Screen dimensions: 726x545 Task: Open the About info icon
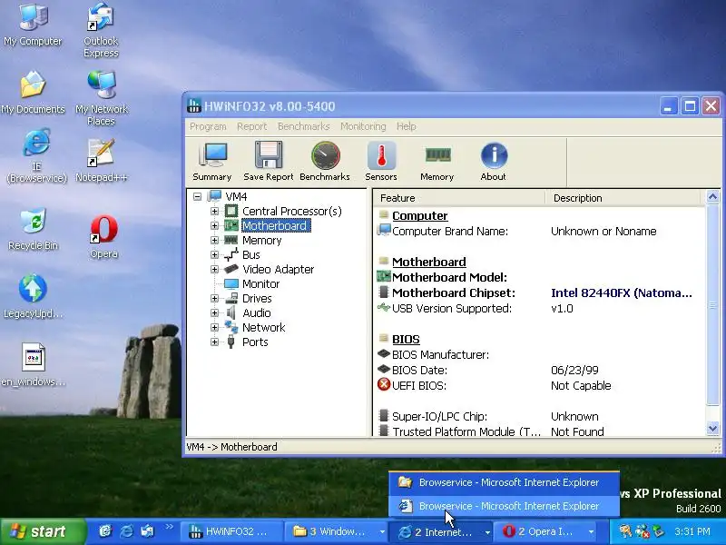494,162
